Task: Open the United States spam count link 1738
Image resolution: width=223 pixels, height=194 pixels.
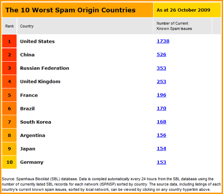Action: click(x=163, y=41)
